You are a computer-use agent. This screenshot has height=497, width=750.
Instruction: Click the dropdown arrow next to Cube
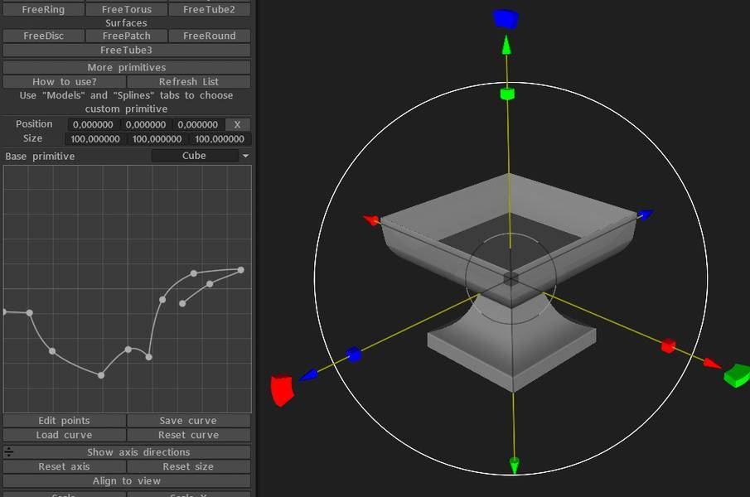tap(245, 156)
